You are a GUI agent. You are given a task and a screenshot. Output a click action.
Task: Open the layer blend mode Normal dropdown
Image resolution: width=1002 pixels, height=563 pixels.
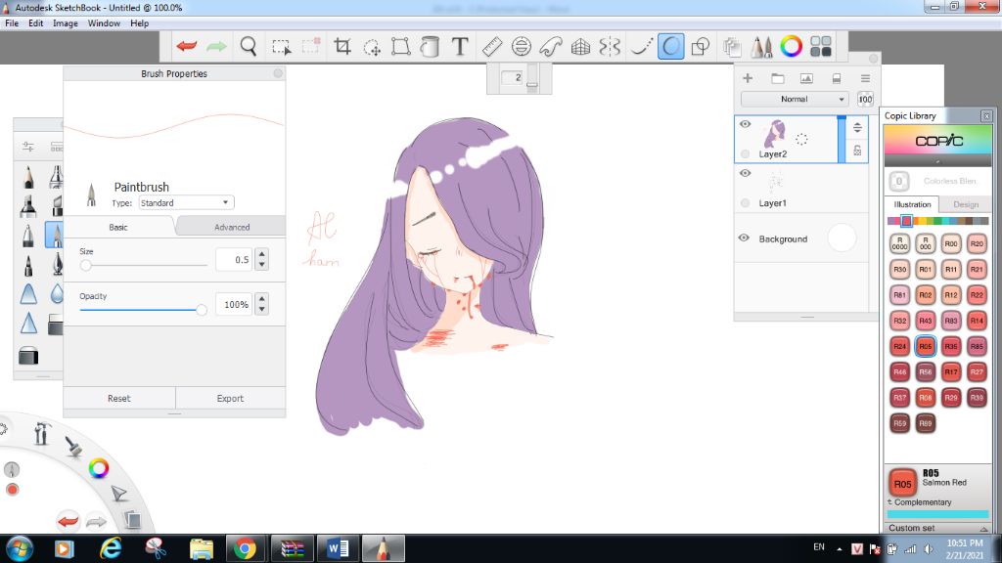click(x=795, y=99)
